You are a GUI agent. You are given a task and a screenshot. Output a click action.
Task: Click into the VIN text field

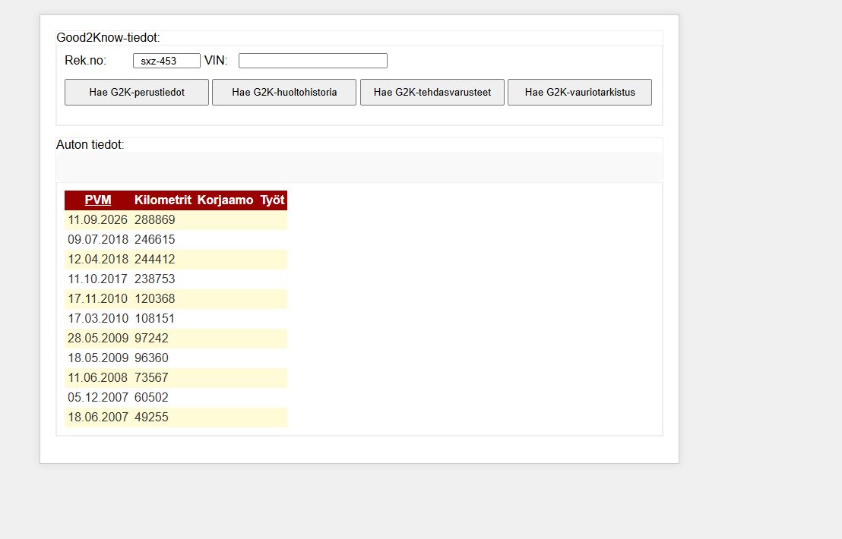click(x=313, y=61)
